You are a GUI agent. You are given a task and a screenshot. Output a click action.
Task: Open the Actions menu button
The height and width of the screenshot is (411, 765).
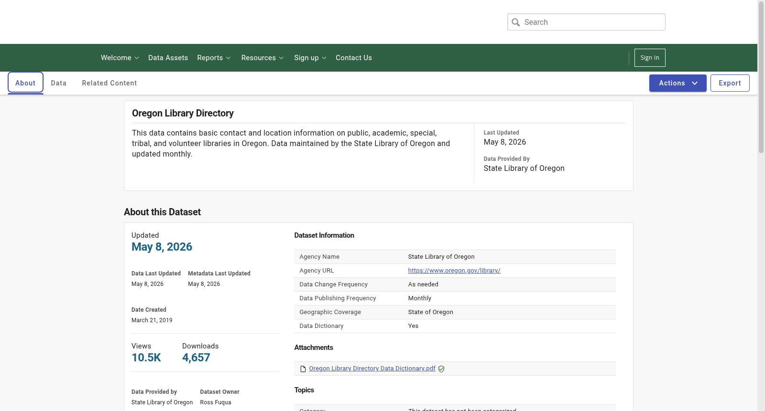[678, 83]
